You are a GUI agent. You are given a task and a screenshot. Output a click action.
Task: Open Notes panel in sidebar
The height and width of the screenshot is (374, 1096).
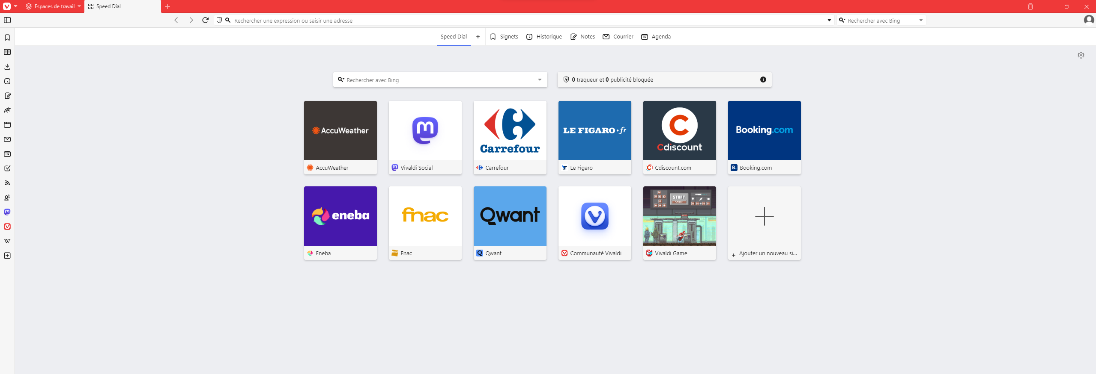(x=7, y=96)
